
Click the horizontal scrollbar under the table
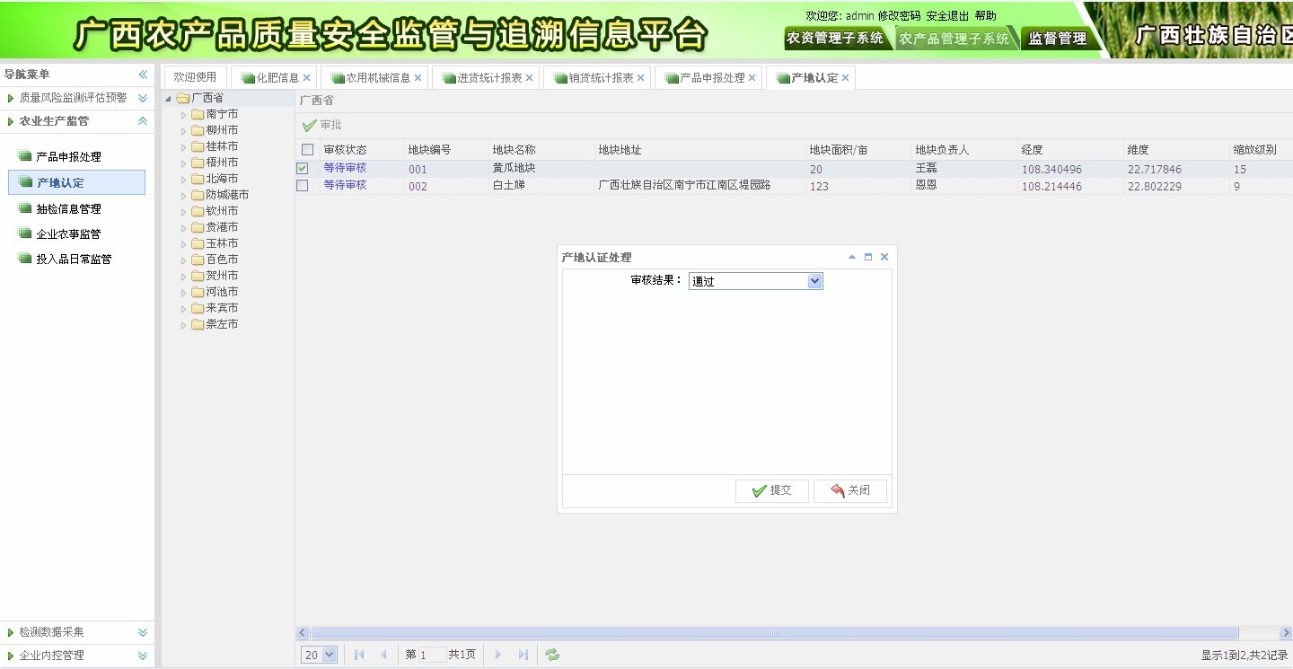coord(774,633)
